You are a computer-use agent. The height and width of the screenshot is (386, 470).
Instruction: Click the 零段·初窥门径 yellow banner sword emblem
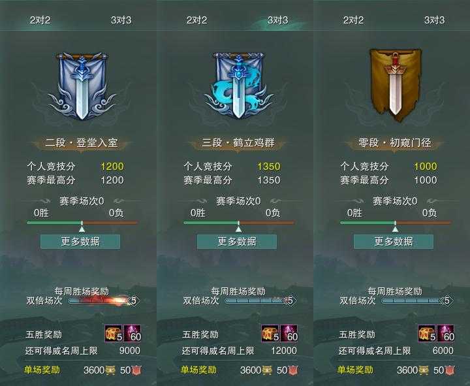pyautogui.click(x=395, y=85)
